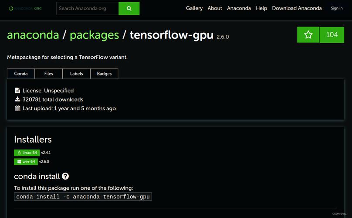
Task: Click the license document icon
Action: [17, 90]
